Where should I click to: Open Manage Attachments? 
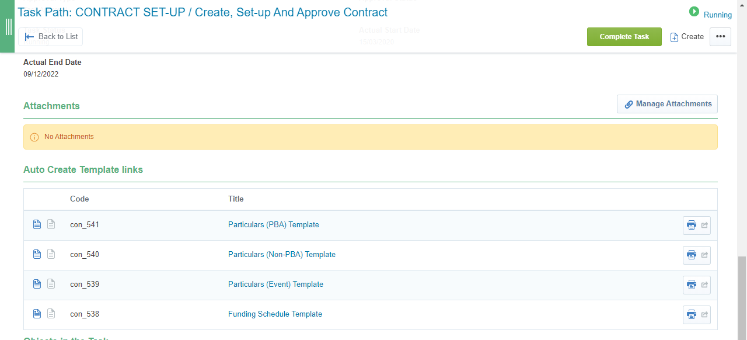pos(667,104)
